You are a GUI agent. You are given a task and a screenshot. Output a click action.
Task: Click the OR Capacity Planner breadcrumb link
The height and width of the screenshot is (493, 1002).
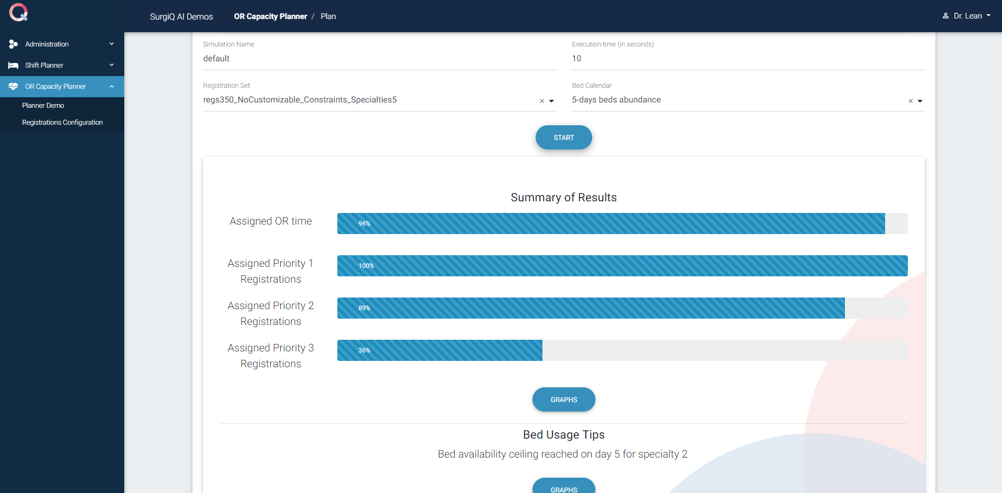click(x=270, y=16)
